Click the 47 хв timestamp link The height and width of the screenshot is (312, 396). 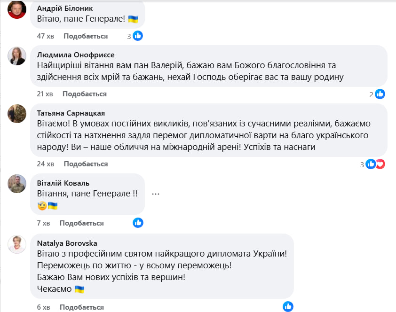pos(46,36)
